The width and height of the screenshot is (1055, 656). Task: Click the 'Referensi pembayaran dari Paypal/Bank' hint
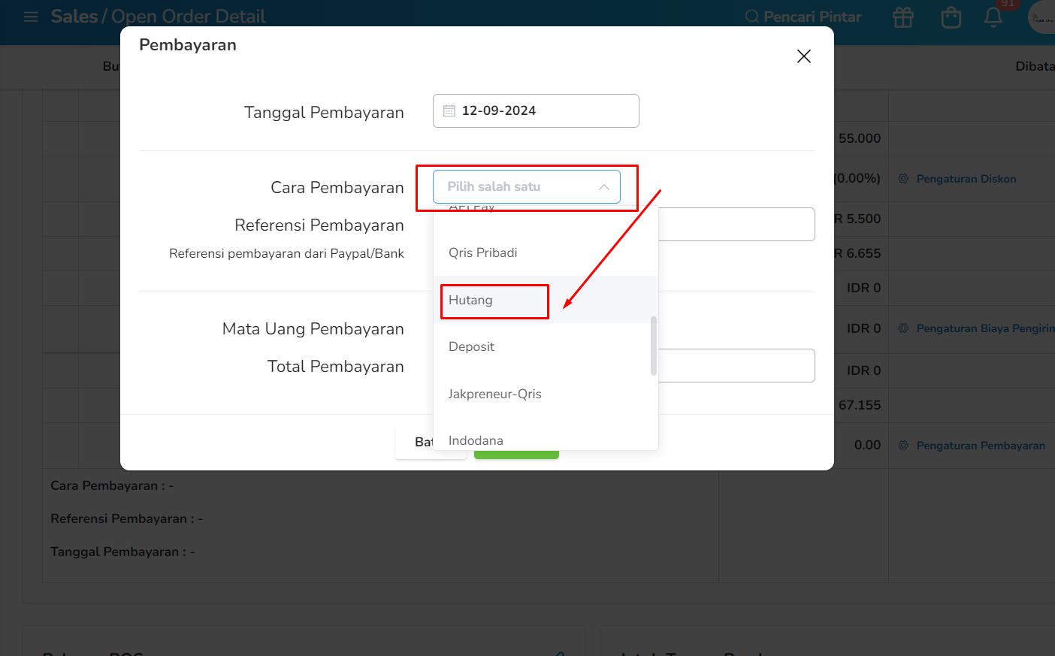point(286,253)
